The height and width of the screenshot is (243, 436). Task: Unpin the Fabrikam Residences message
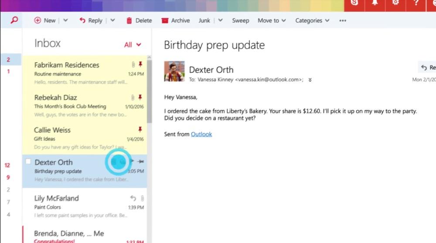[x=140, y=64]
